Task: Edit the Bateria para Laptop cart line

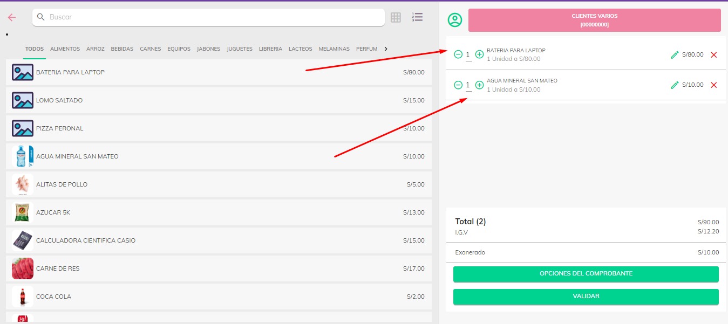Action: click(675, 54)
